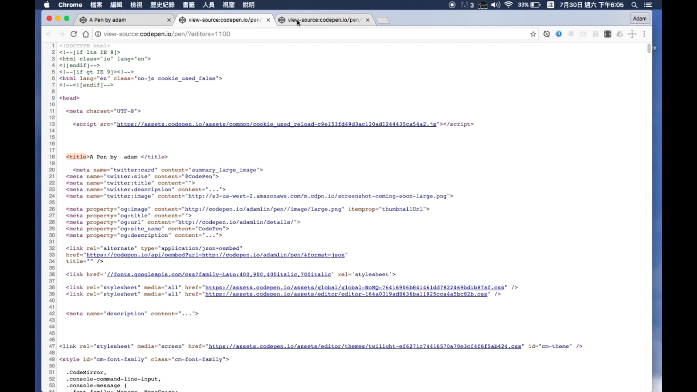Open the Adam profile button
697x392 pixels.
[639, 19]
